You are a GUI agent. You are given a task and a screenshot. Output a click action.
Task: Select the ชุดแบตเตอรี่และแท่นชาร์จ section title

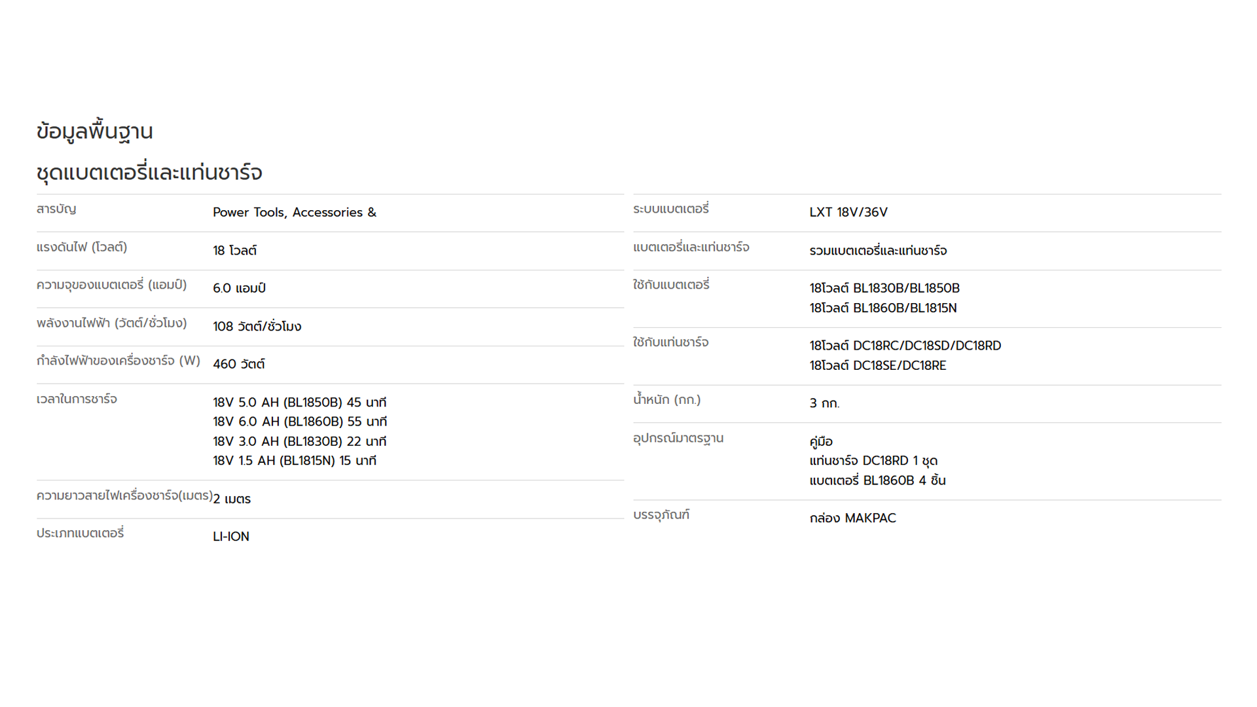tap(149, 173)
